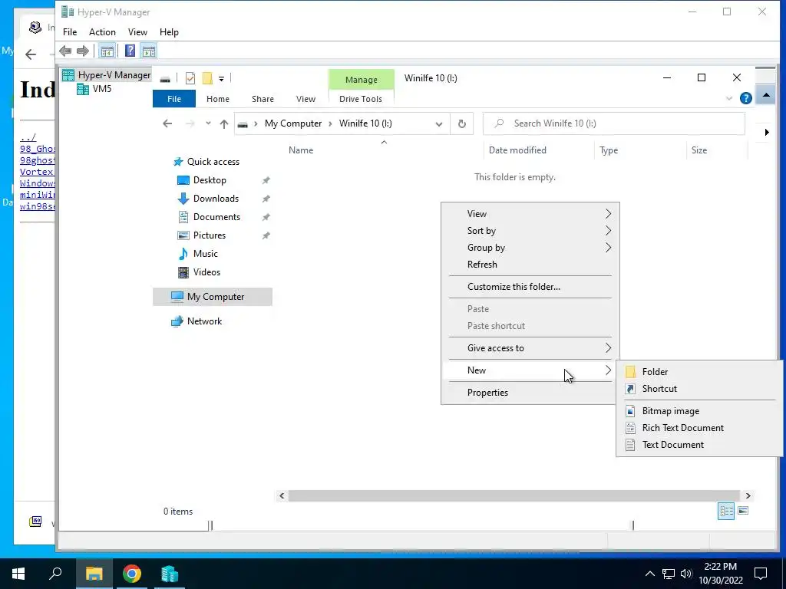Switch to the Home ribbon tab
Viewport: 786px width, 589px height.
(217, 99)
